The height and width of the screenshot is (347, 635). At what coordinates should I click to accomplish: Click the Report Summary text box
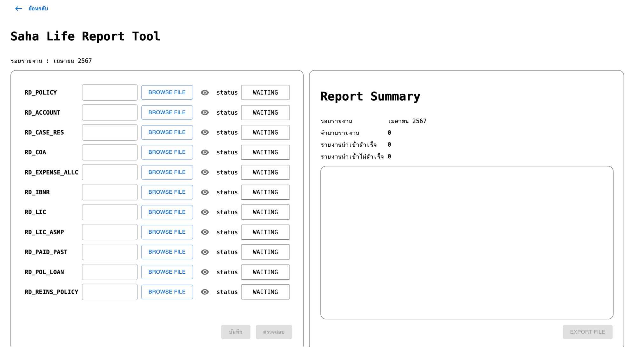point(467,243)
